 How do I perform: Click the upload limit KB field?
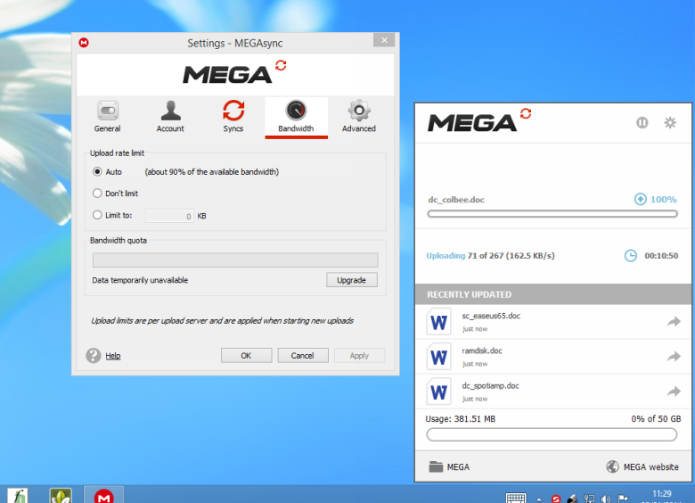(x=169, y=216)
